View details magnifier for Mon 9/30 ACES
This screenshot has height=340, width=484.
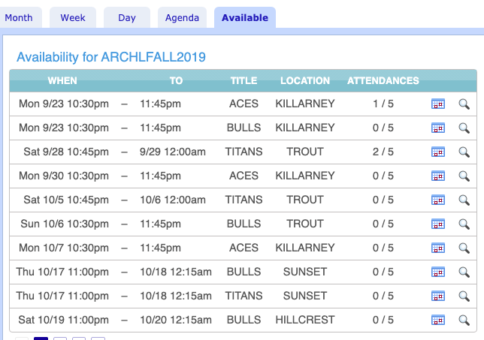point(464,176)
